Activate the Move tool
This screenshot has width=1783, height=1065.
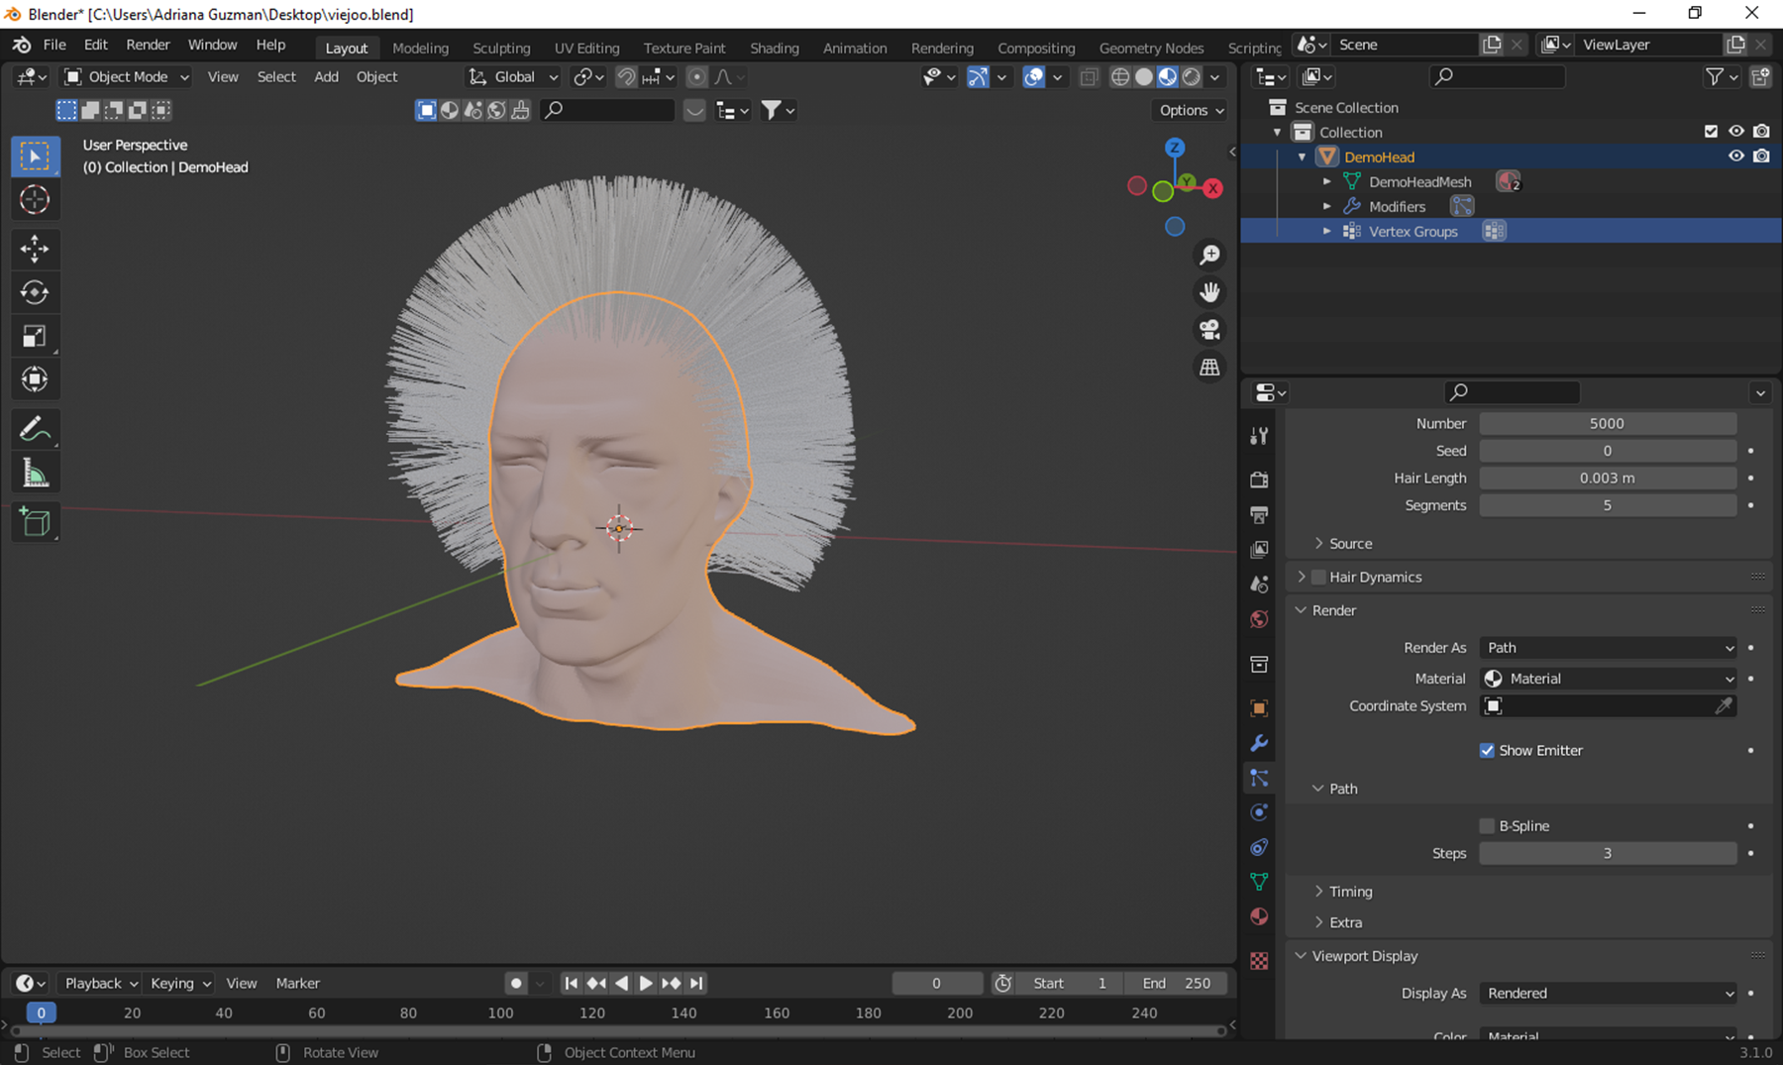click(35, 249)
